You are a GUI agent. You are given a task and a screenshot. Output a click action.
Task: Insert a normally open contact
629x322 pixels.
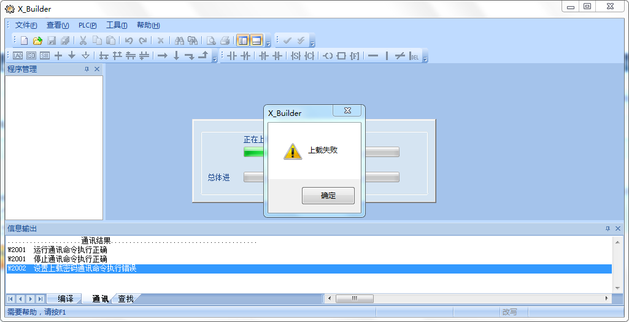232,56
